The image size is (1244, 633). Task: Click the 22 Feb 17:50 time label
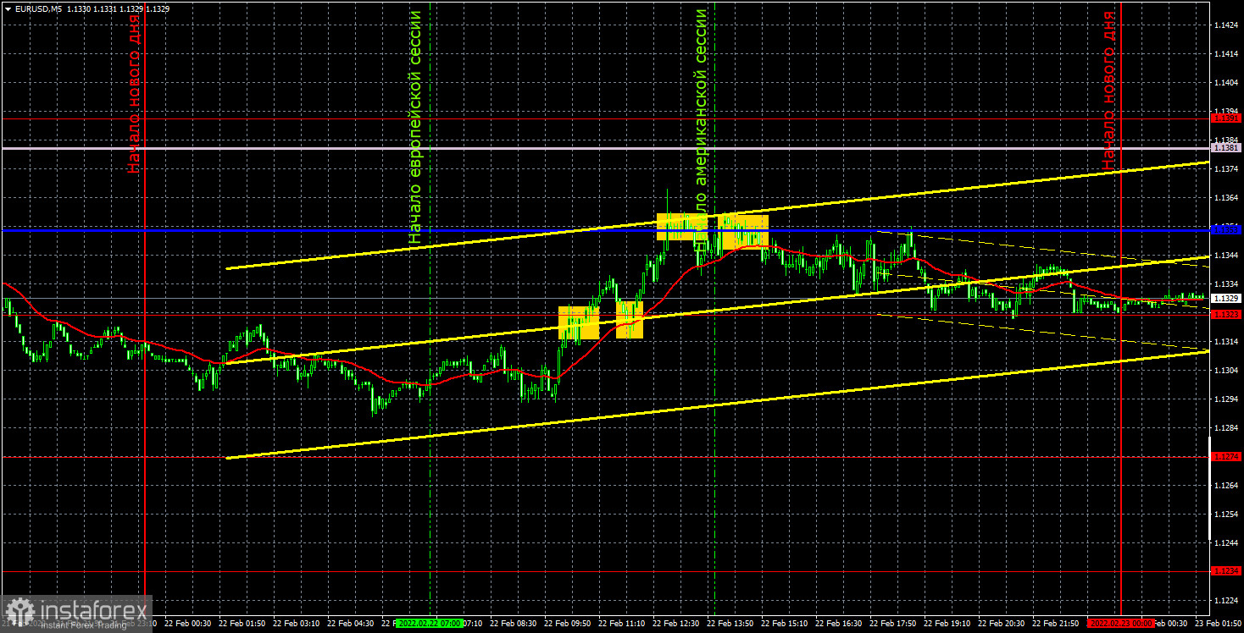pos(893,623)
